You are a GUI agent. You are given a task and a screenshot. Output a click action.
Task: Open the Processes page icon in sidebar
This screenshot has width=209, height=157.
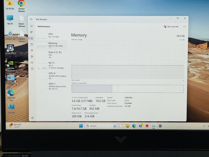(x=32, y=32)
